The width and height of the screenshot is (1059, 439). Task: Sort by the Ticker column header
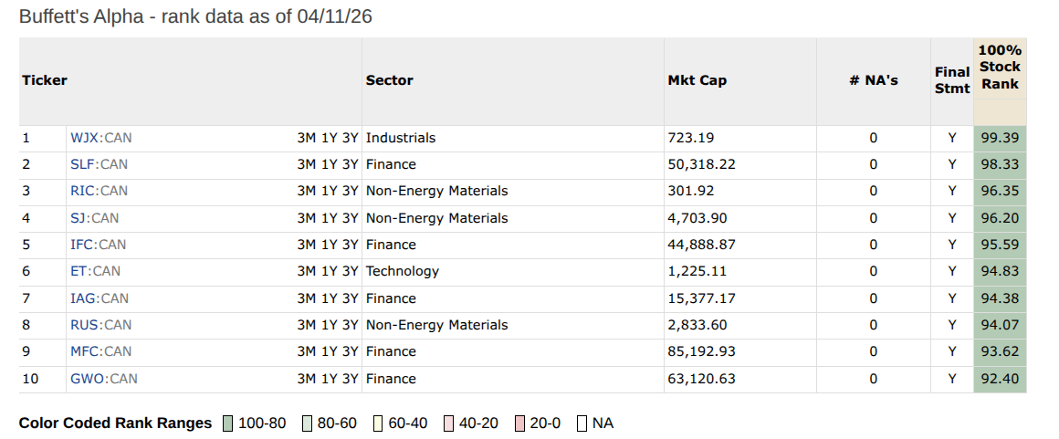coord(45,80)
